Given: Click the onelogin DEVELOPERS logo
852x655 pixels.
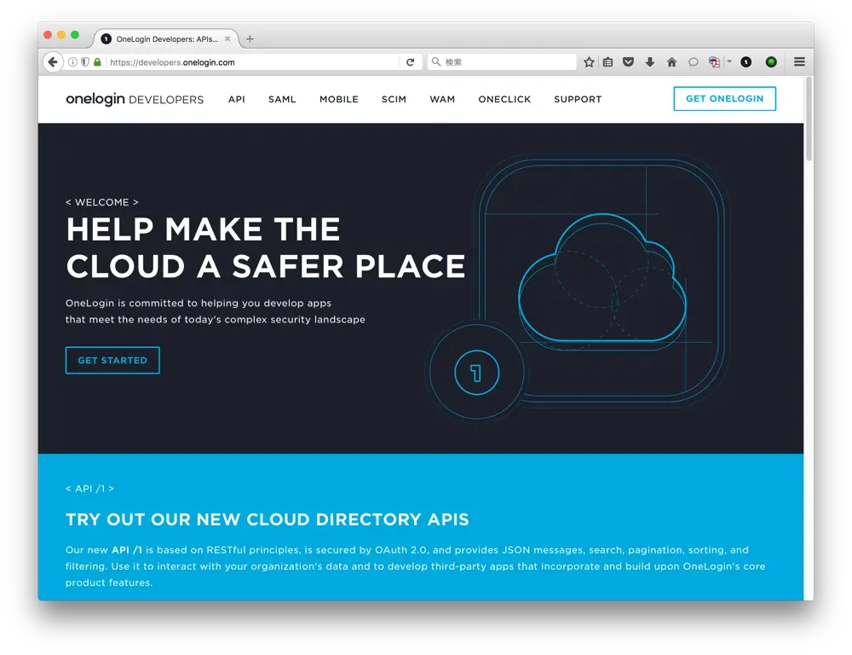Looking at the screenshot, I should pos(135,100).
